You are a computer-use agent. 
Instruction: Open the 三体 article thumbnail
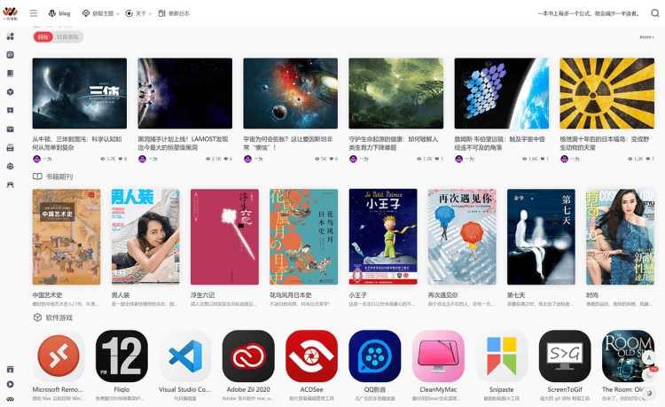coord(79,93)
